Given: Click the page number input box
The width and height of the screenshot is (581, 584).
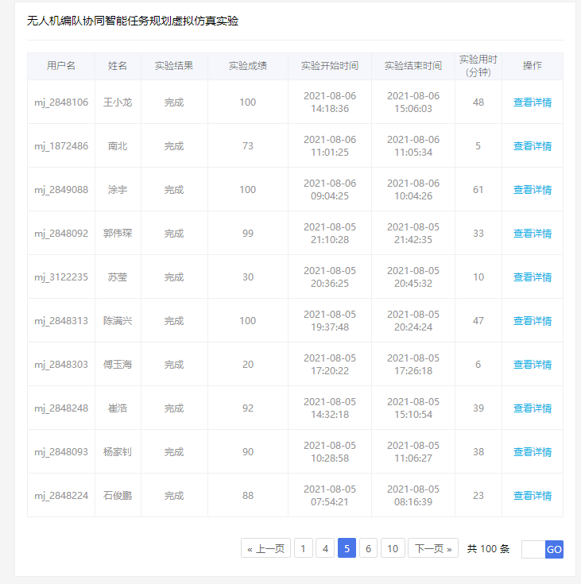Looking at the screenshot, I should point(533,549).
